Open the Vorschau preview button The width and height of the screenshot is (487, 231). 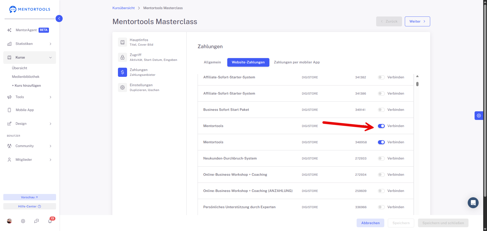[x=30, y=197]
